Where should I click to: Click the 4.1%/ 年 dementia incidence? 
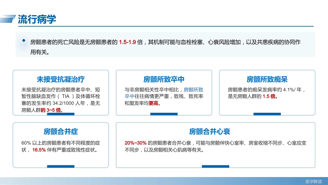coord(292,90)
